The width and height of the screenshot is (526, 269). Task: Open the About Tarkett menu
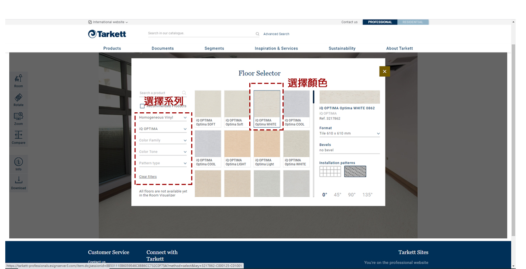coord(400,48)
